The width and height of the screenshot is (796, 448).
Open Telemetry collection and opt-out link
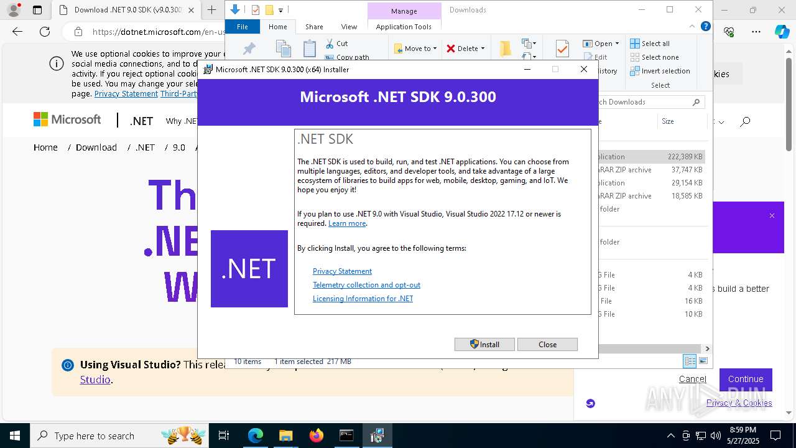(x=366, y=285)
